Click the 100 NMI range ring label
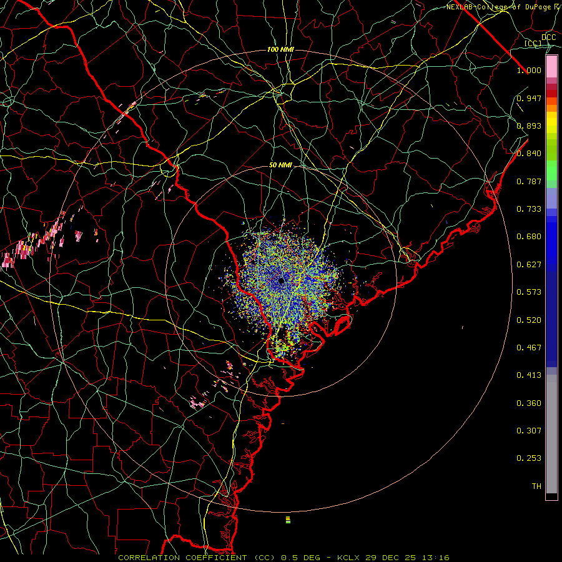The image size is (562, 562). pos(280,49)
